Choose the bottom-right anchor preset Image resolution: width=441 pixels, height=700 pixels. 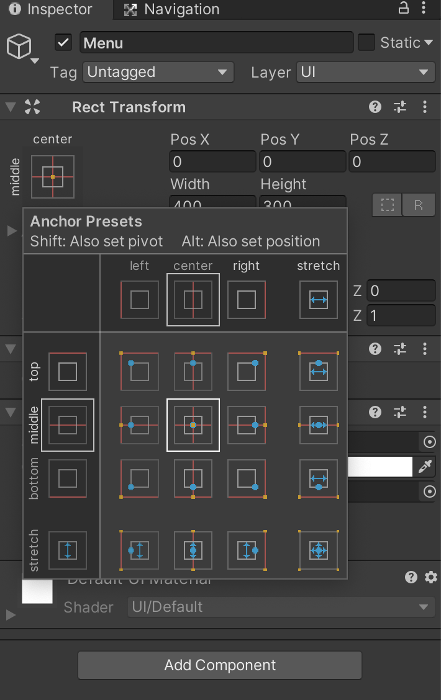[x=247, y=479]
